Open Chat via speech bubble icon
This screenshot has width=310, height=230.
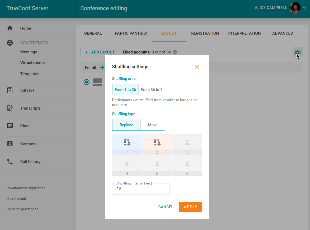(x=10, y=126)
